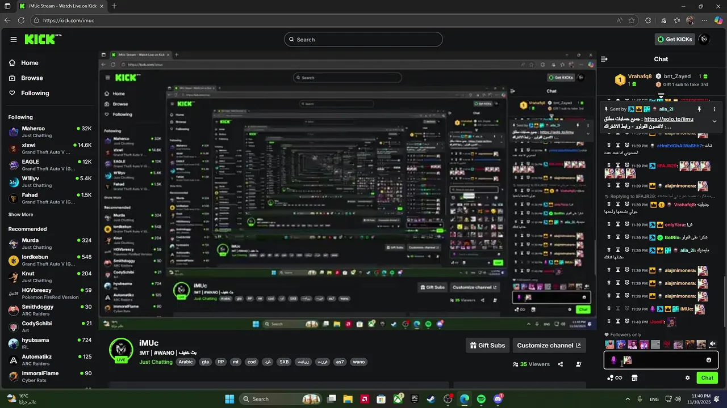Focus the Kick search field

(363, 39)
